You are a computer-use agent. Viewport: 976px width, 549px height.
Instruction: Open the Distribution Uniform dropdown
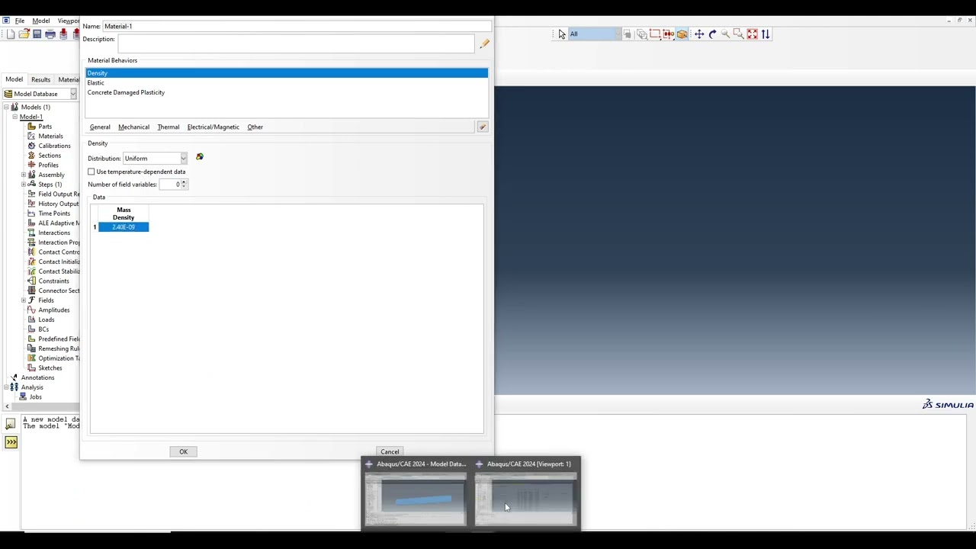pos(156,158)
